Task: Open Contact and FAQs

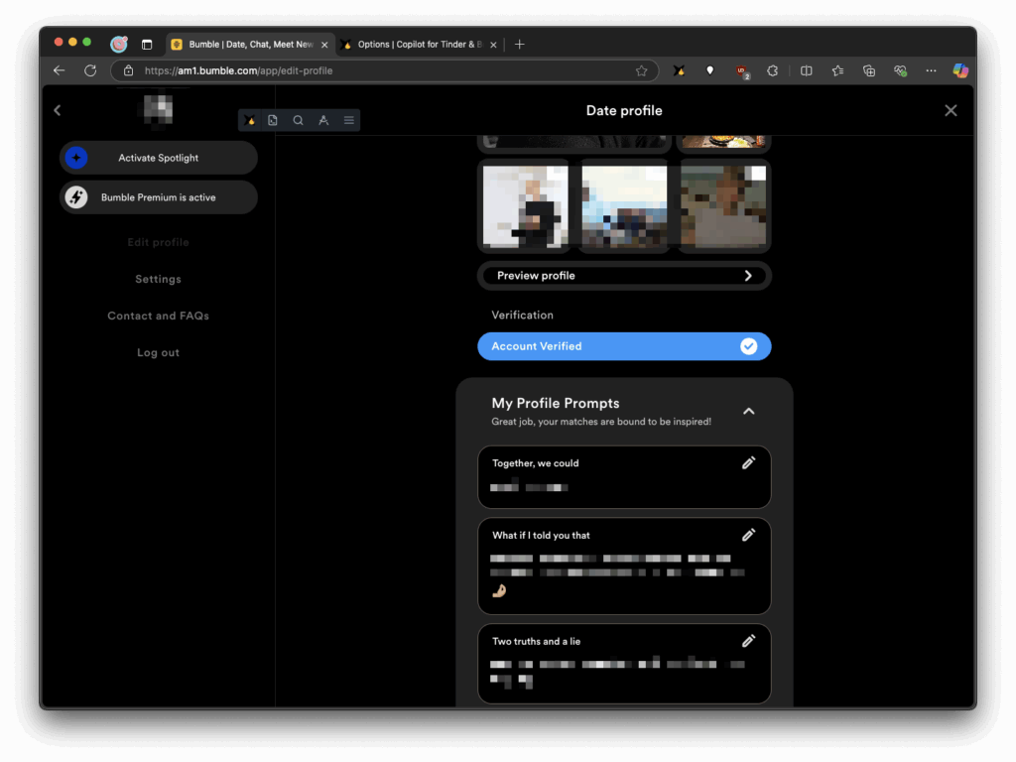Action: [158, 317]
